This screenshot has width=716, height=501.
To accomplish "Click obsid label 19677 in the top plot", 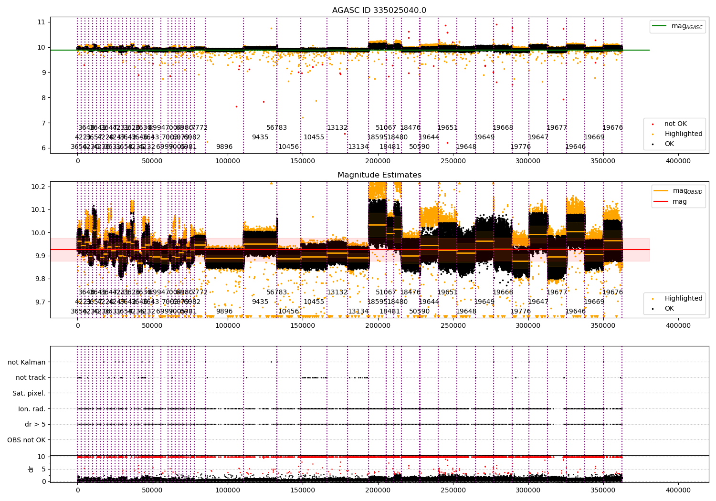I will pyautogui.click(x=557, y=128).
